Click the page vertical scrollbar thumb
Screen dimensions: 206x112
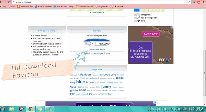205,73
